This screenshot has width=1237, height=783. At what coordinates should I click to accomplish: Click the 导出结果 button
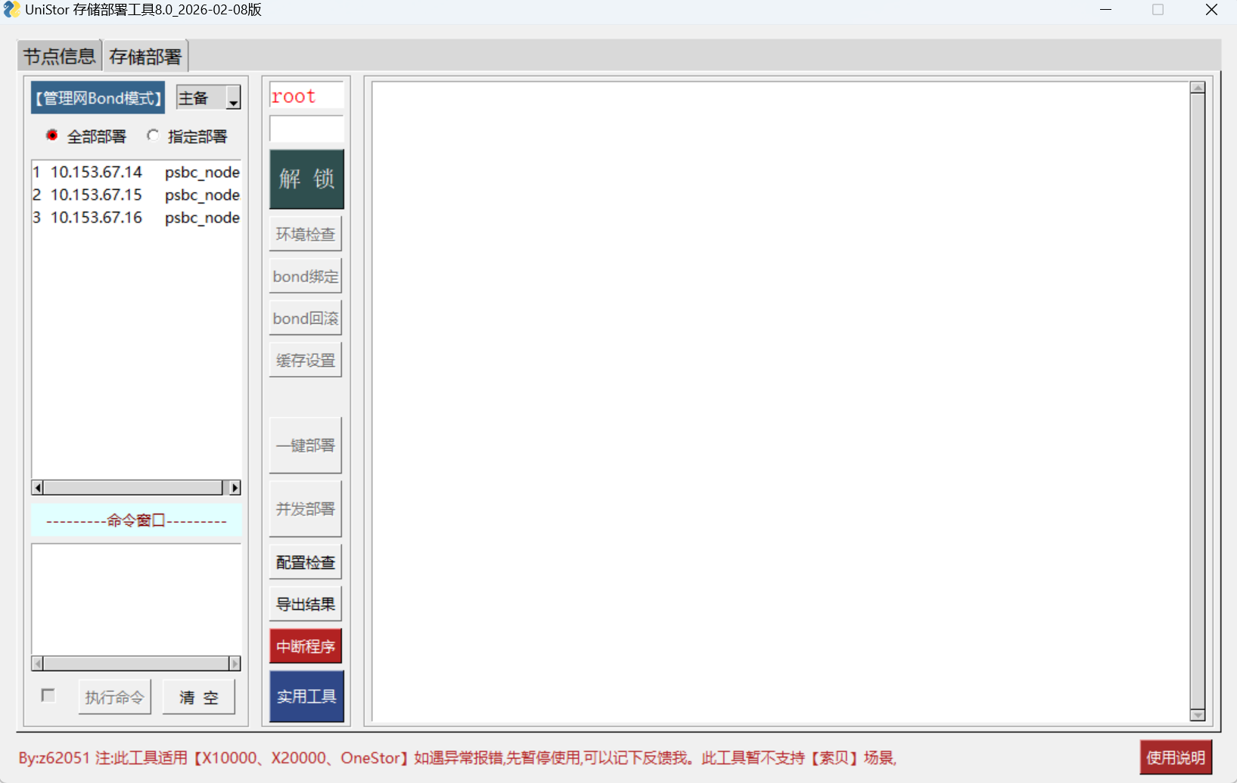click(x=306, y=604)
